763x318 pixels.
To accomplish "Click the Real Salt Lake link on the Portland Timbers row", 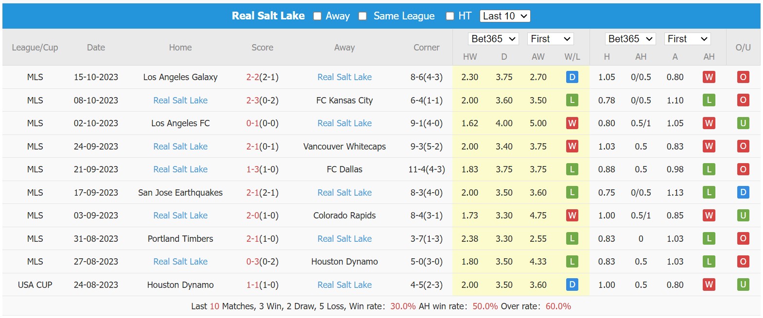I will click(344, 238).
